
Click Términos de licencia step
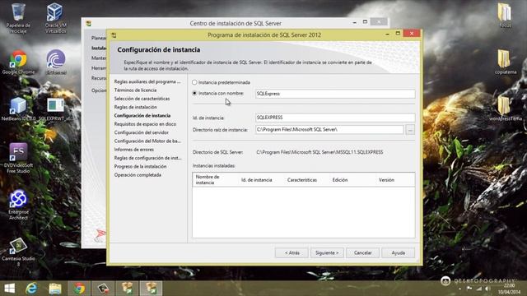click(x=135, y=90)
